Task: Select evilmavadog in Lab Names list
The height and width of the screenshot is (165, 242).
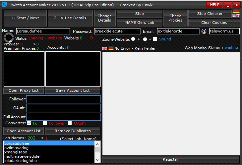Action: coord(49,148)
